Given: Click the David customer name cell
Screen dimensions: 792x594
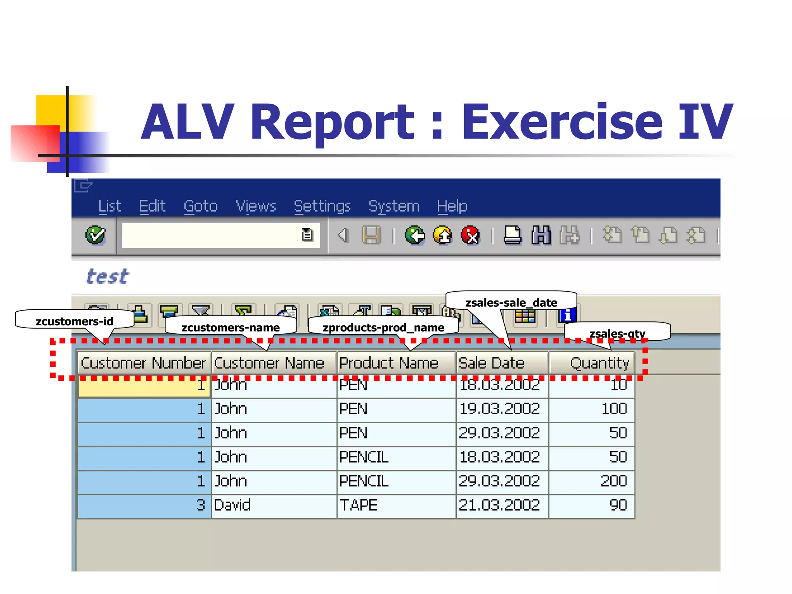Looking at the screenshot, I should pos(274,505).
